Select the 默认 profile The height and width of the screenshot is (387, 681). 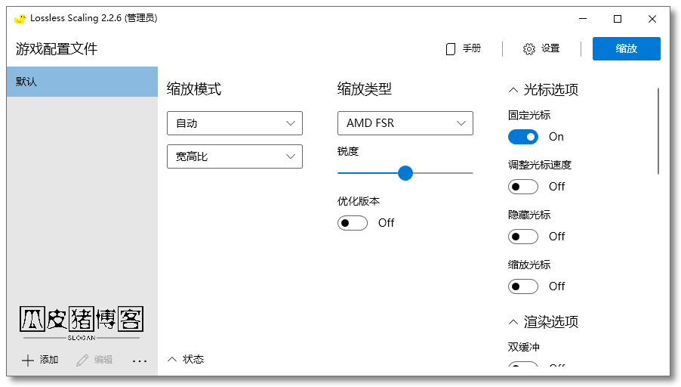[x=82, y=82]
